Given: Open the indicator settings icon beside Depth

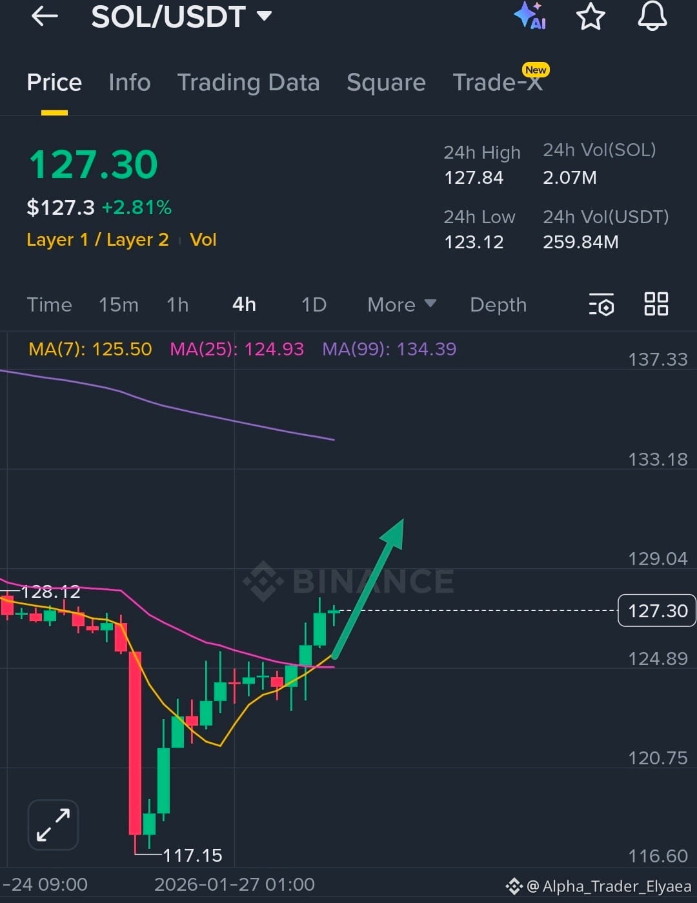Looking at the screenshot, I should (x=600, y=304).
